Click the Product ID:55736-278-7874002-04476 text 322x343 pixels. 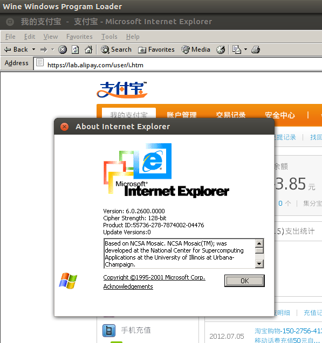point(154,225)
